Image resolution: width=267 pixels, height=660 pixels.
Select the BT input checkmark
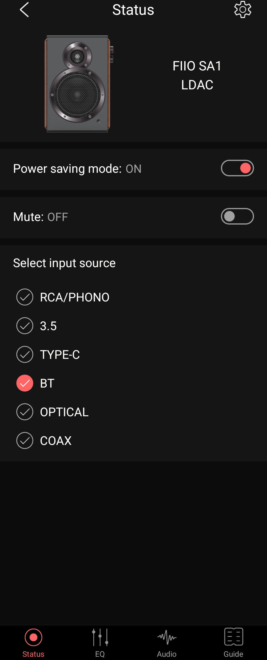(x=25, y=383)
